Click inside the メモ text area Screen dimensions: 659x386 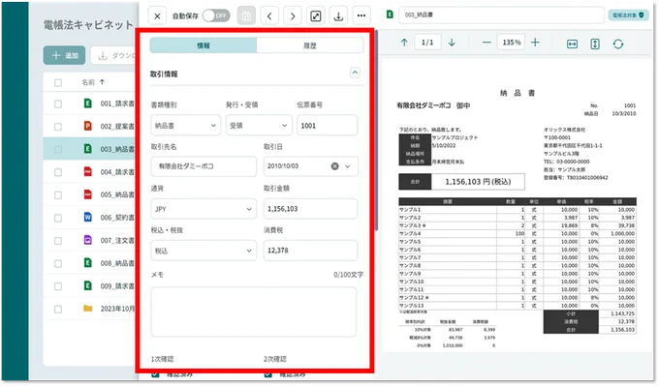254,312
